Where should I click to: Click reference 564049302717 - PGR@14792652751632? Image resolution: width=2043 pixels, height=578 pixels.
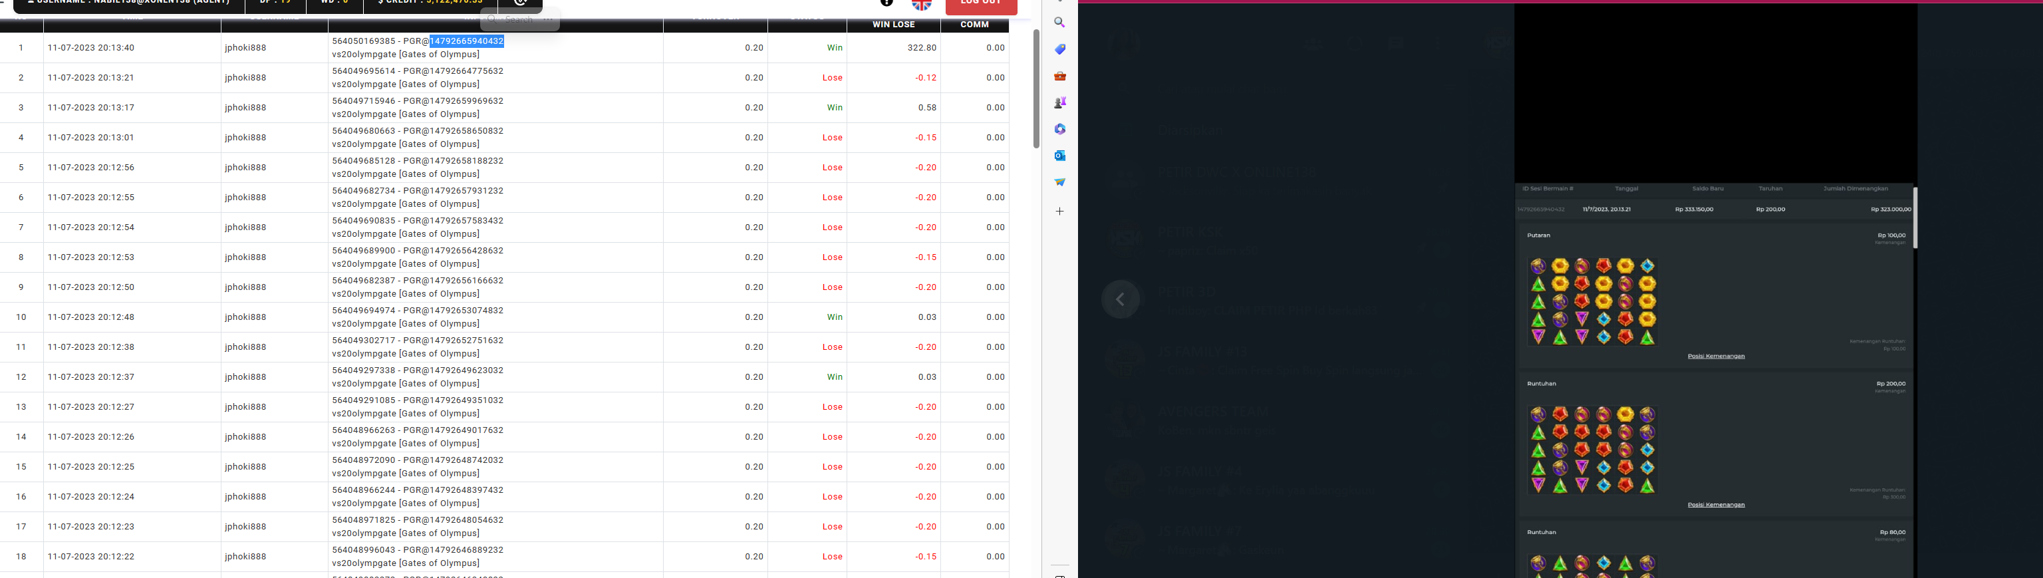(x=417, y=341)
